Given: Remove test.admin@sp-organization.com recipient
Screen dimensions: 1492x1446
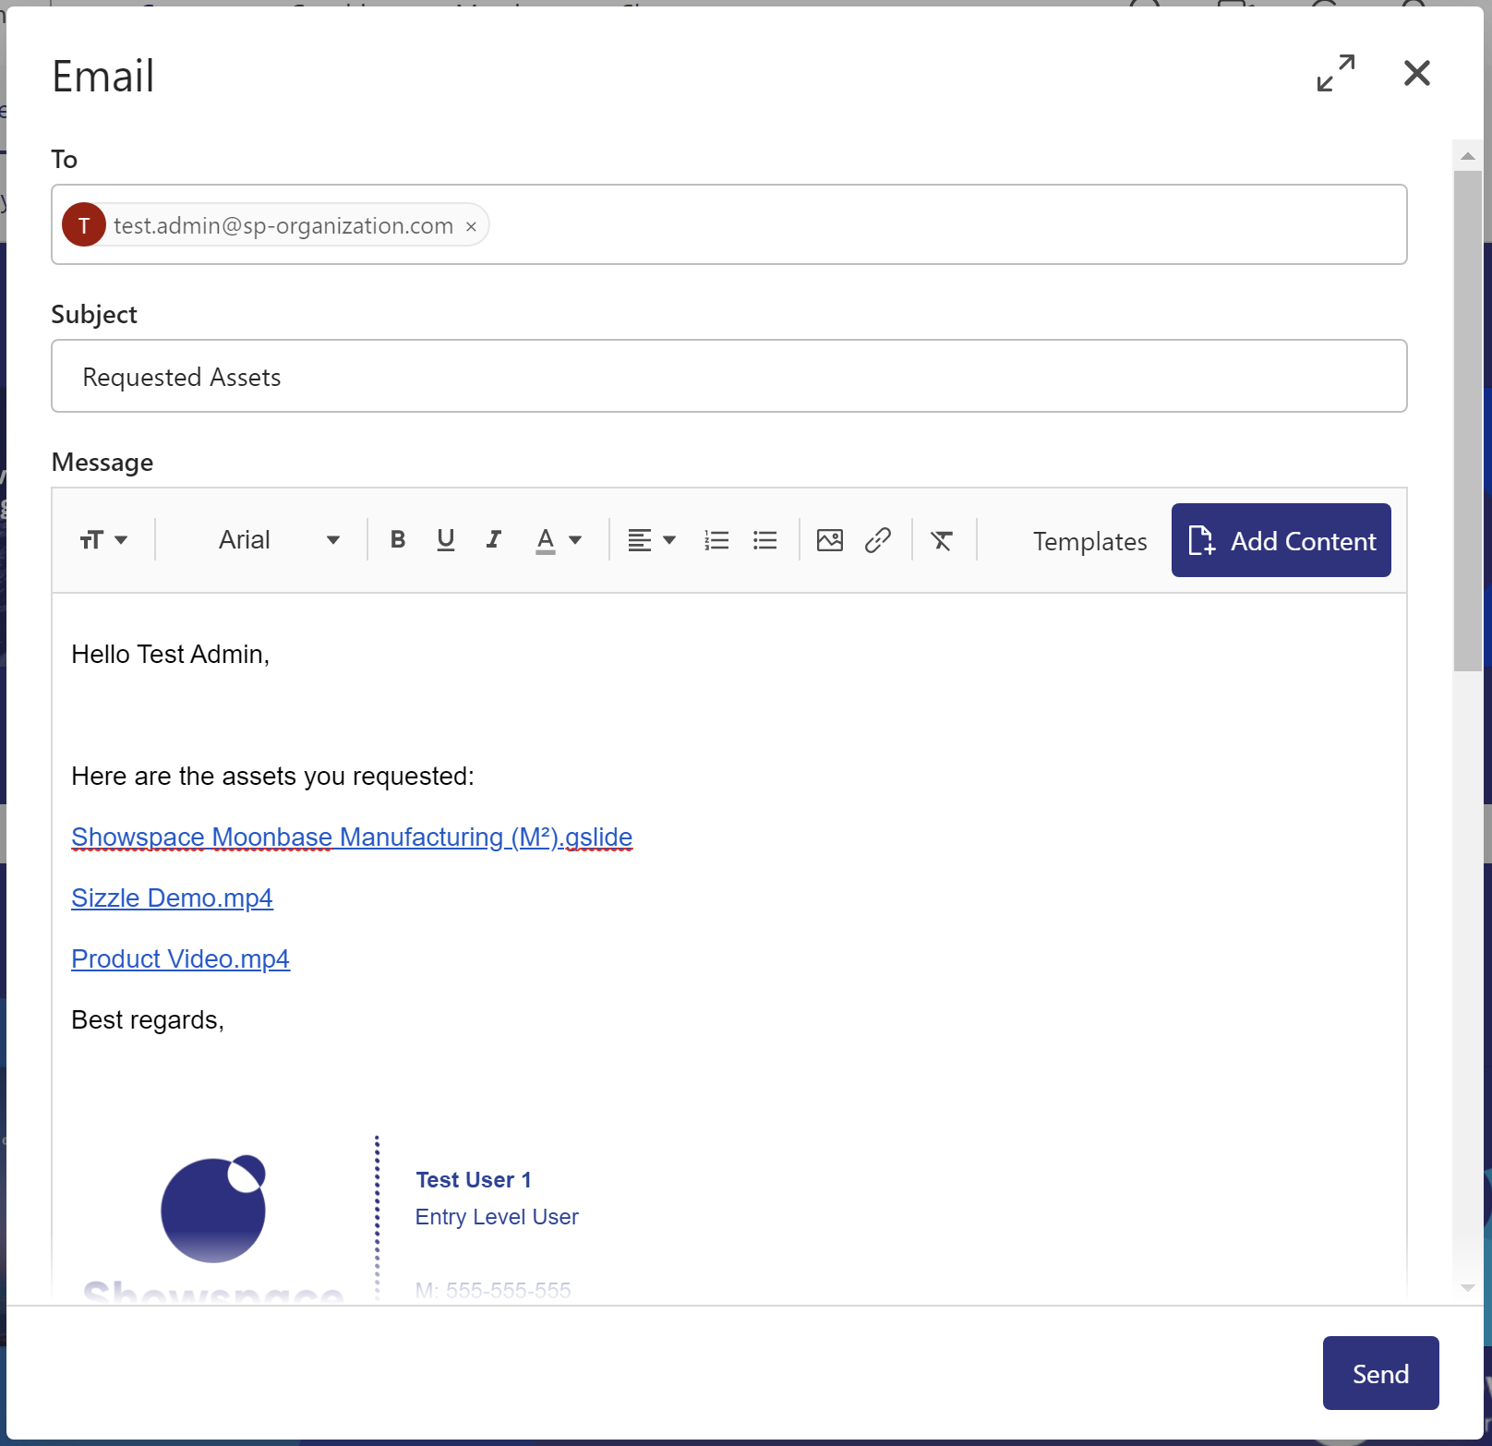Looking at the screenshot, I should 471,226.
